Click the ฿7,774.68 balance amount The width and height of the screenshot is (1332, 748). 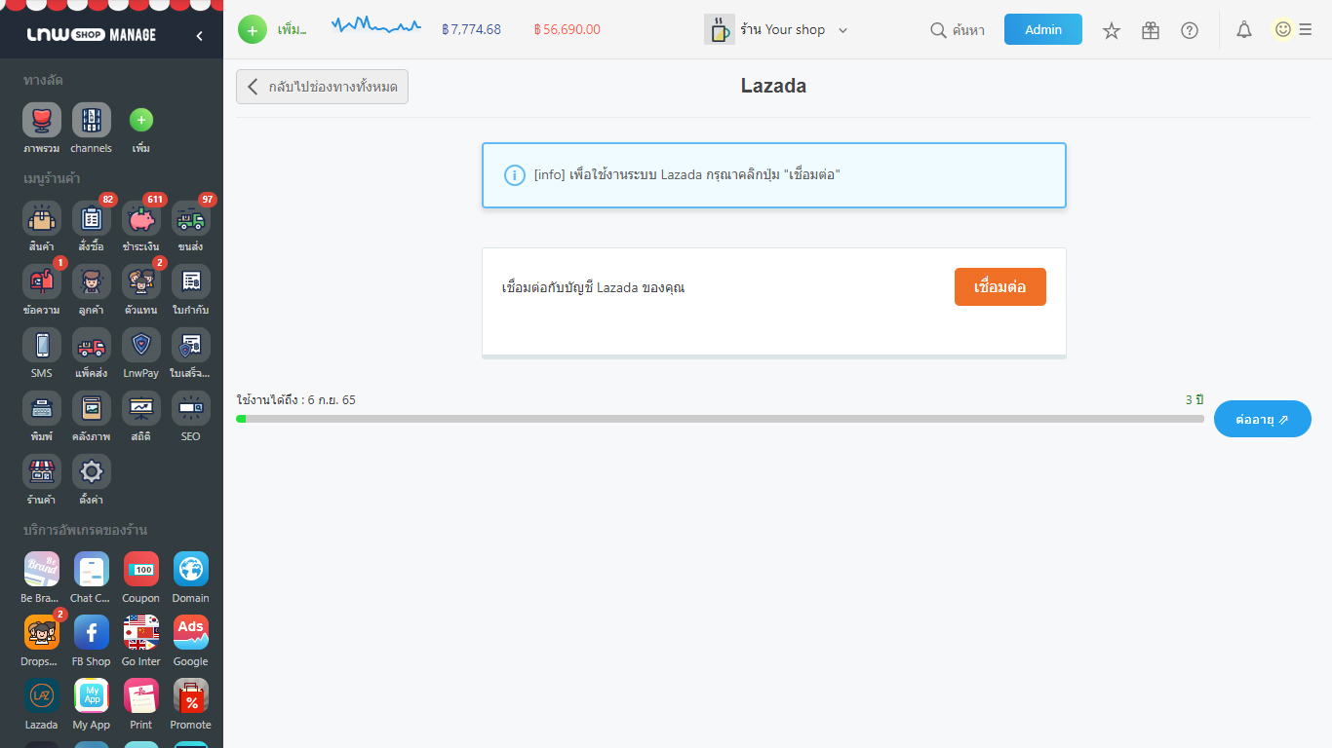click(471, 29)
